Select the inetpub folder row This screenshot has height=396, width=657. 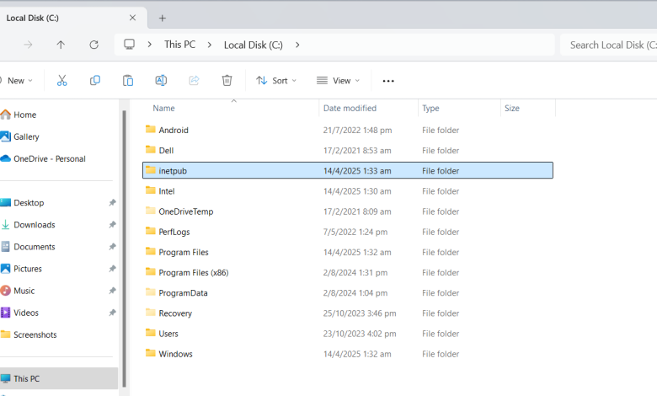pyautogui.click(x=348, y=170)
